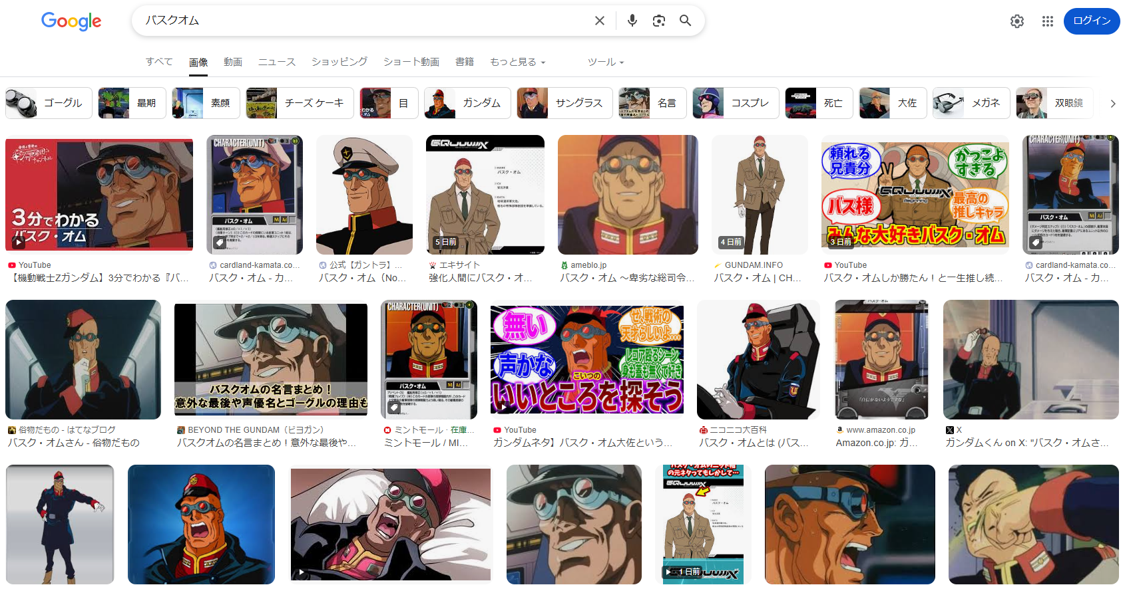Open the 俗物だもの はてなブログ thumbnail

(x=83, y=360)
